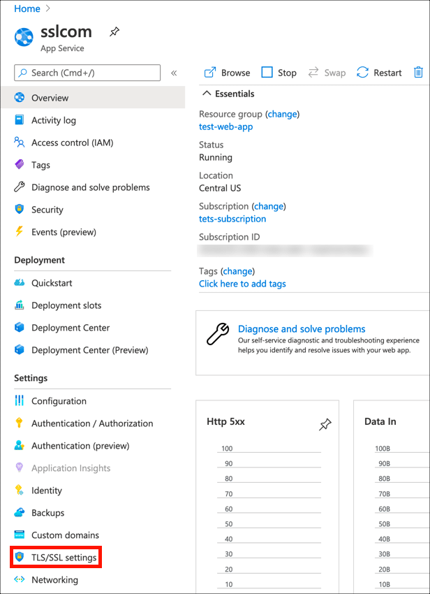Go to Activity log
This screenshot has width=430, height=594.
click(x=53, y=120)
